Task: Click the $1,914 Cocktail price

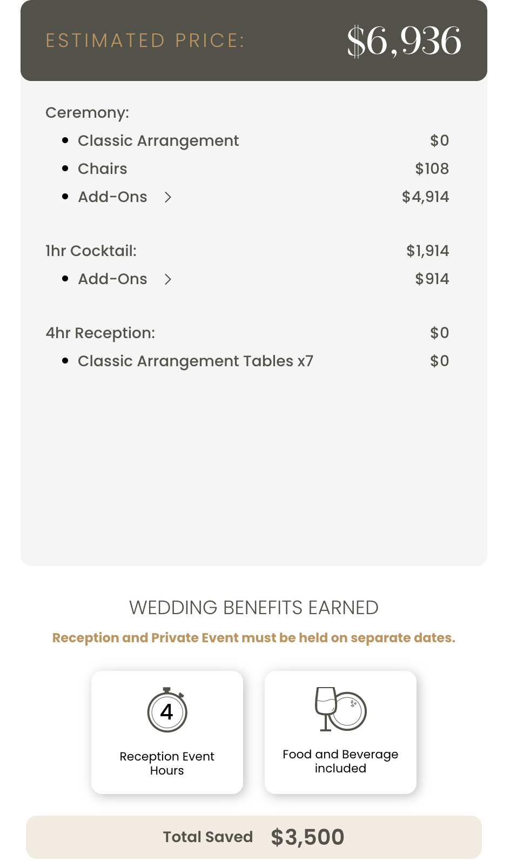Action: pos(427,251)
